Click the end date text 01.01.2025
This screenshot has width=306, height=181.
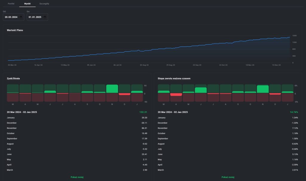[x=35, y=17]
